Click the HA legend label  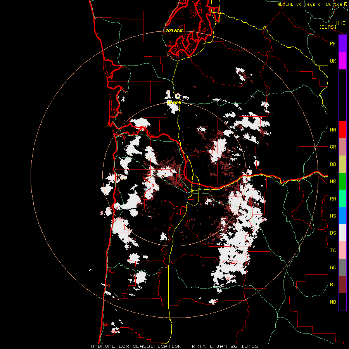click(x=333, y=130)
